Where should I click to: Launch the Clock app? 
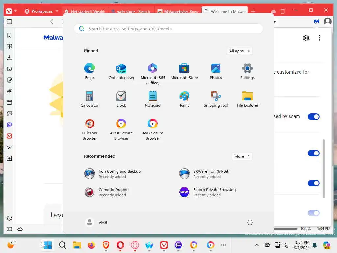click(121, 99)
